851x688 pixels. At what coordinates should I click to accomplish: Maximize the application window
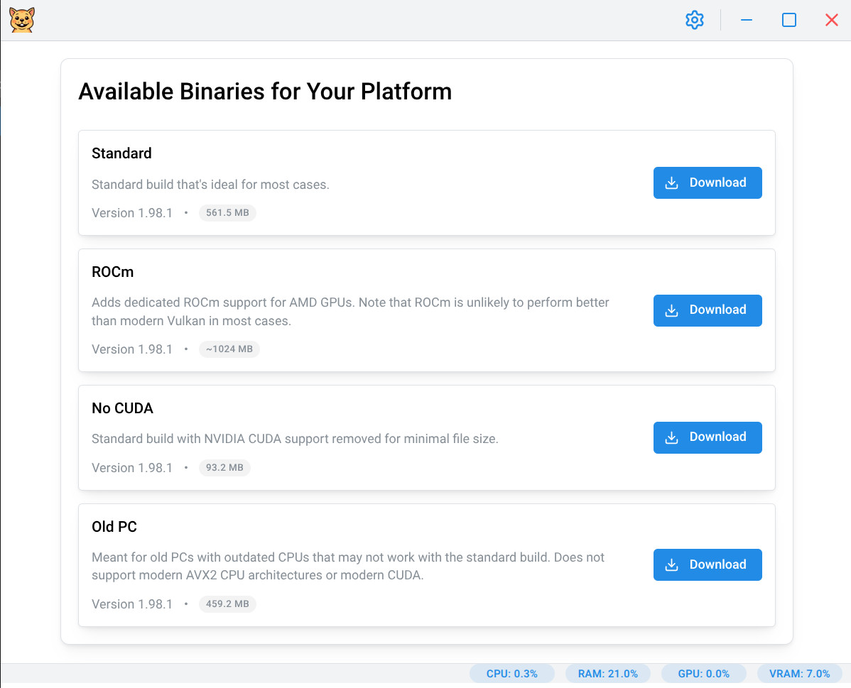pos(788,20)
